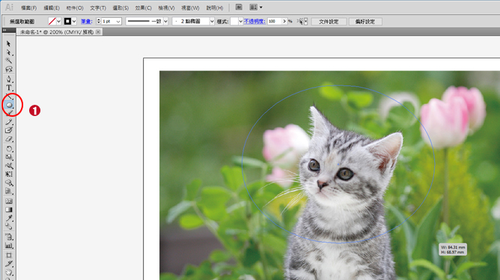This screenshot has height=280, width=500.
Task: Open the 不透明度 opacity link
Action: (x=254, y=22)
